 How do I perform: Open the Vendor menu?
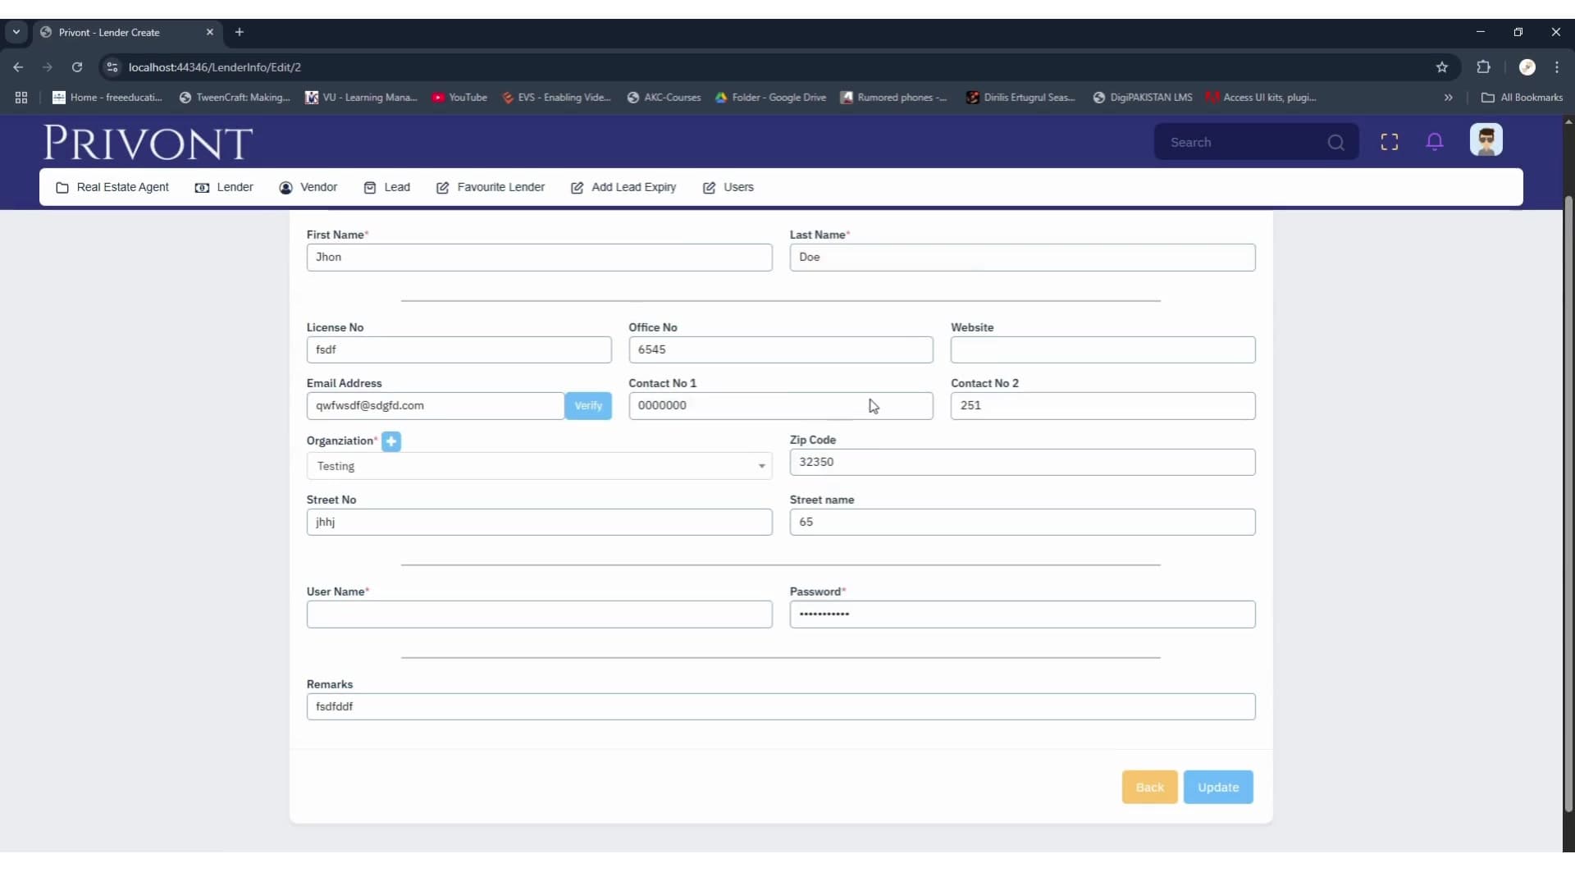[308, 188]
